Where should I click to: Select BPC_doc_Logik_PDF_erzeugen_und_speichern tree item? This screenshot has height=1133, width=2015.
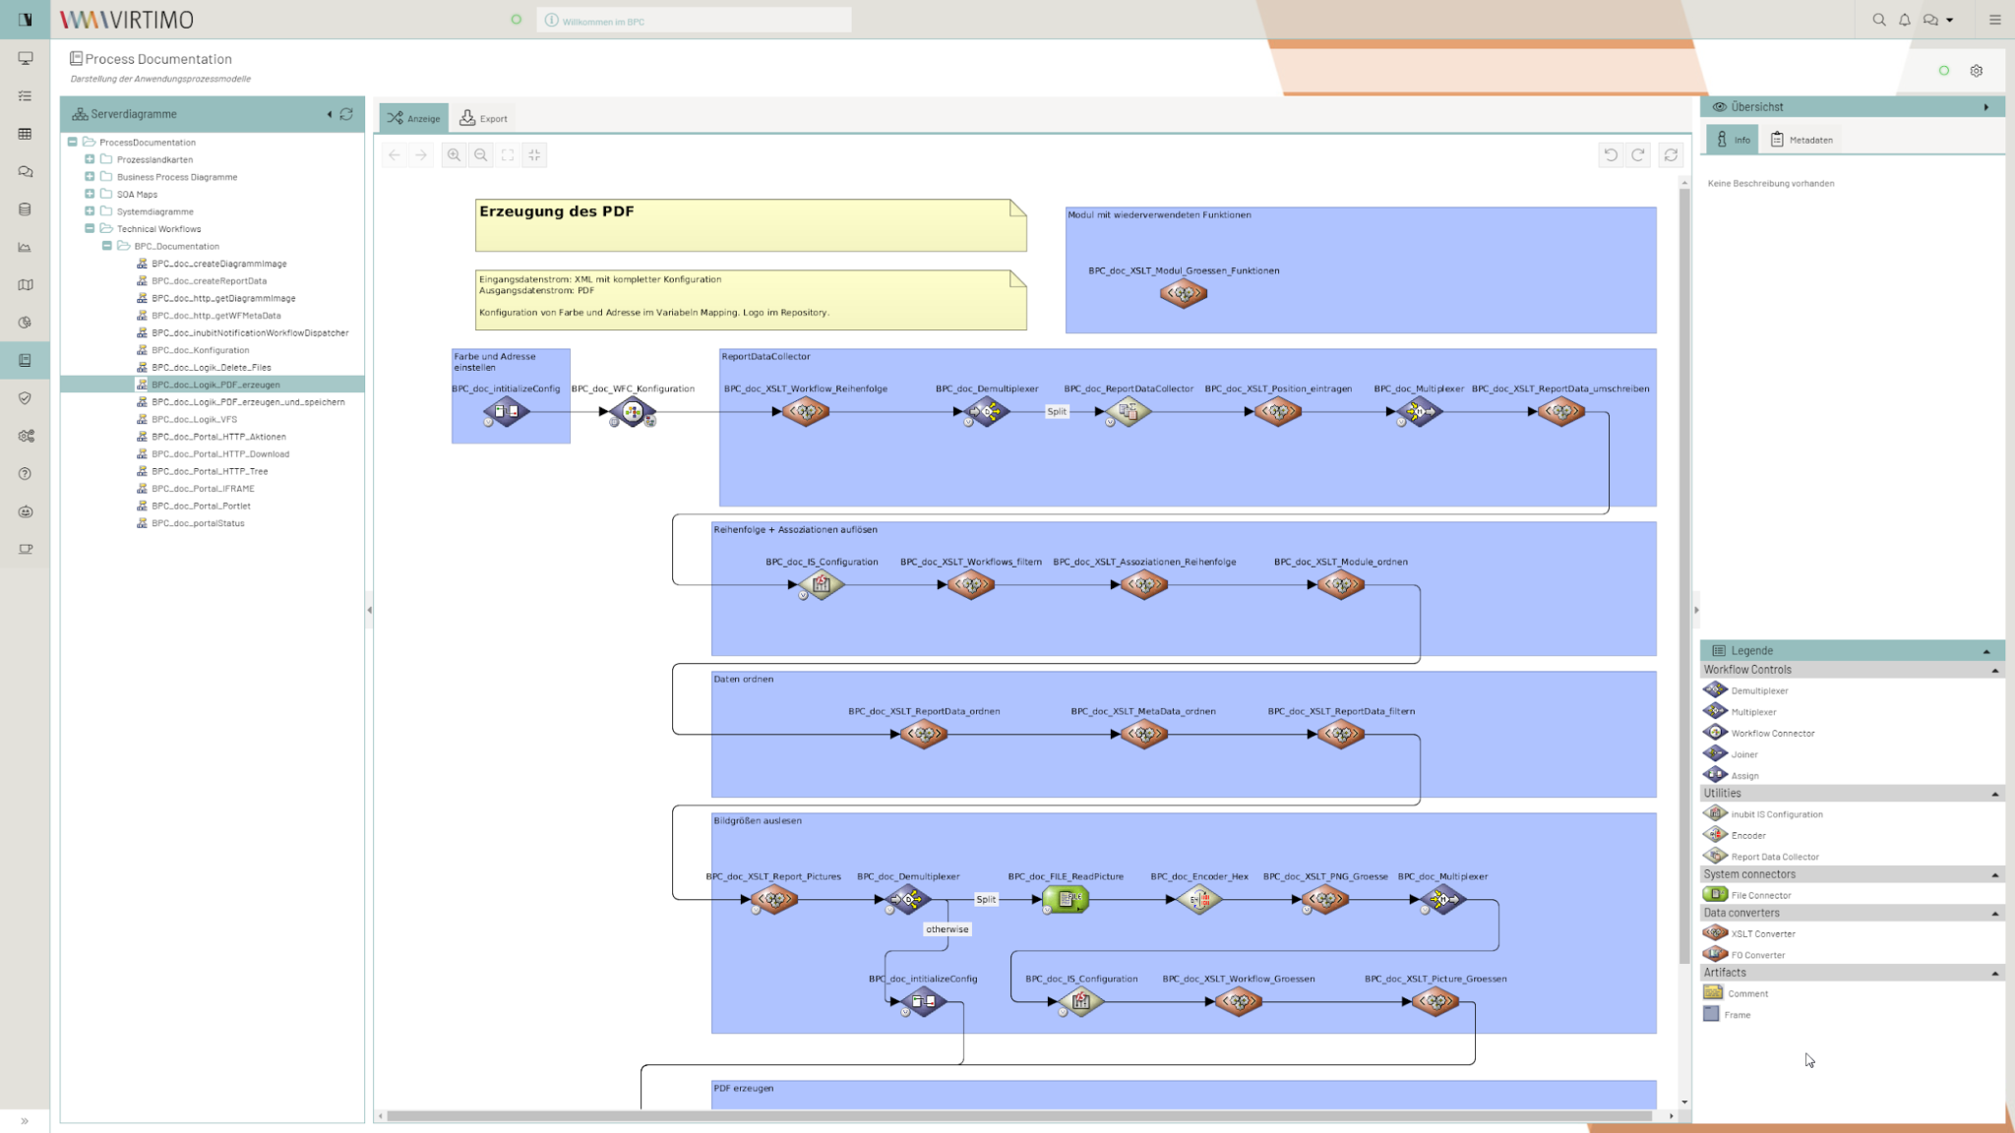pos(248,402)
